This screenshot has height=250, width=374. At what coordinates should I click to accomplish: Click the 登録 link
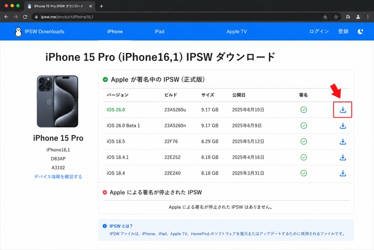tap(343, 31)
